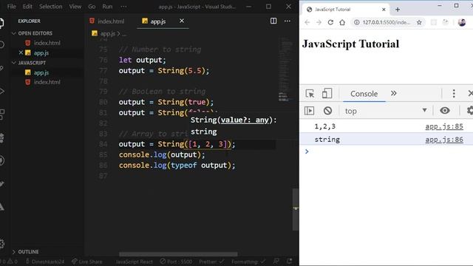Clear the console

[327, 111]
